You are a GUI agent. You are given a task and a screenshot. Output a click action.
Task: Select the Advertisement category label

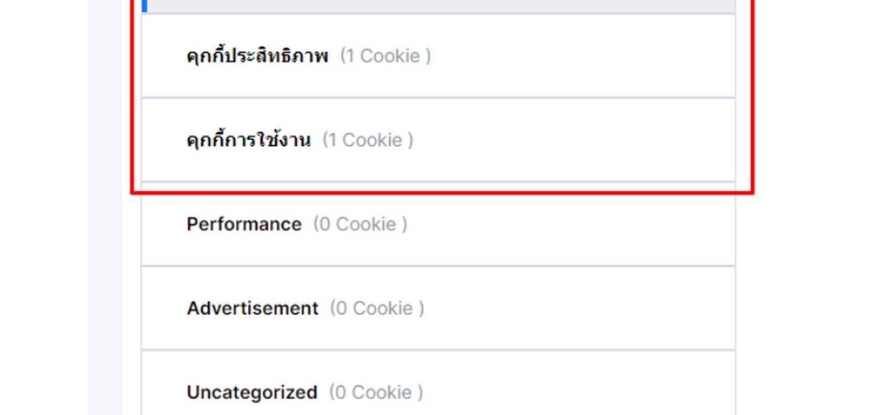(253, 308)
